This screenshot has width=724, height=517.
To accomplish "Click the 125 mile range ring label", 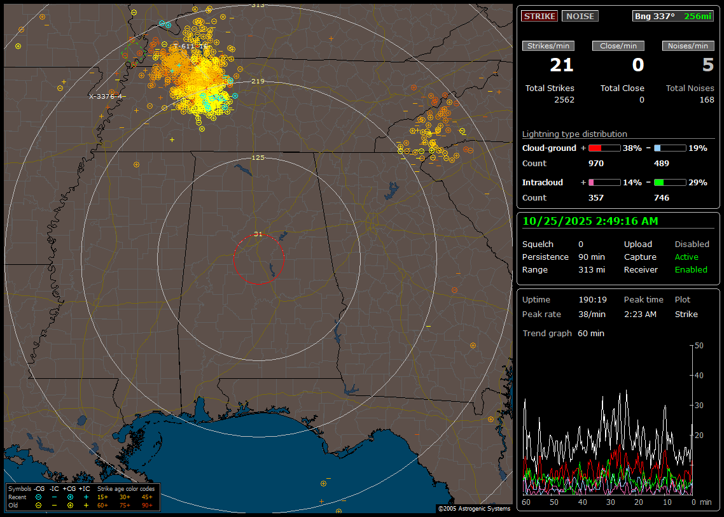I will click(x=258, y=157).
